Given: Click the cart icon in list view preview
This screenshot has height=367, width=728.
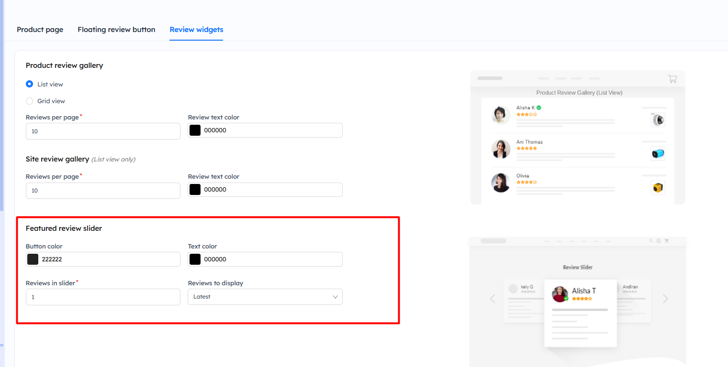Looking at the screenshot, I should (672, 79).
